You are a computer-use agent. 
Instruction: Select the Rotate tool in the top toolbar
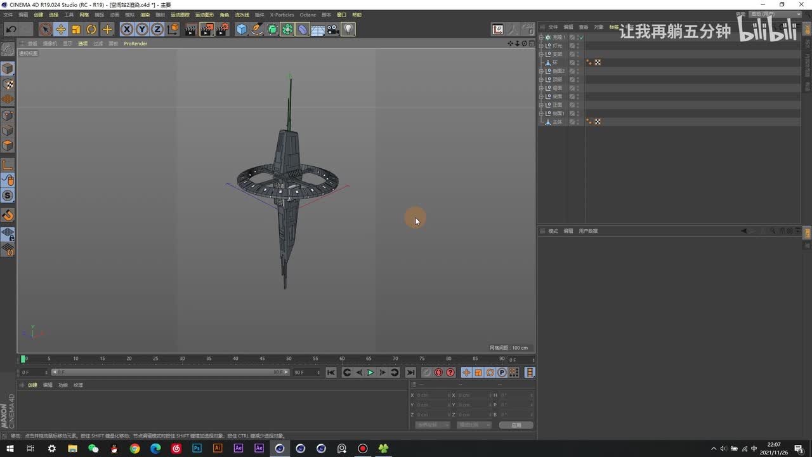tap(91, 29)
